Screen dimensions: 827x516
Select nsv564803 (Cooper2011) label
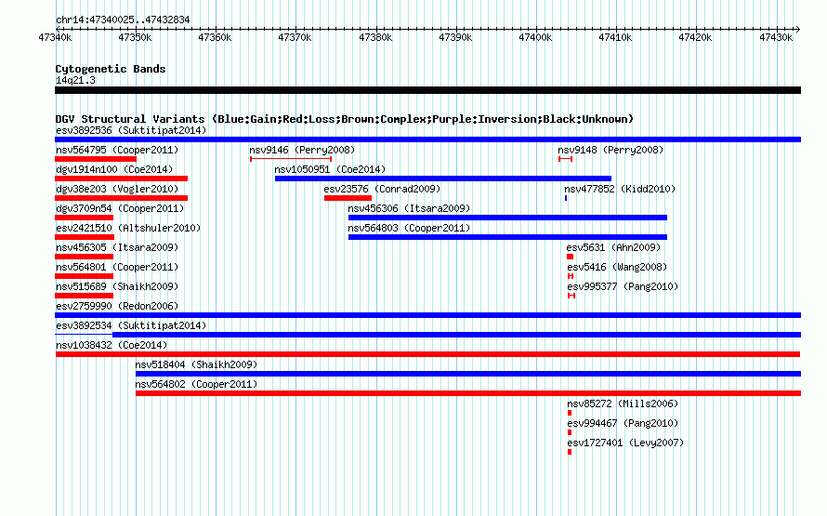[x=409, y=228]
